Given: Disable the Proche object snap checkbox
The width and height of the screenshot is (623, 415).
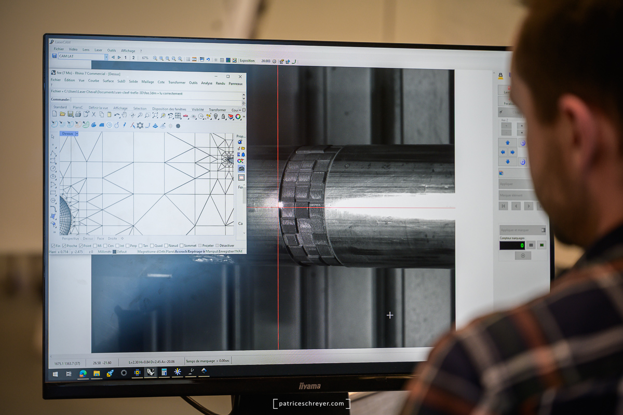Looking at the screenshot, I should click(x=64, y=245).
